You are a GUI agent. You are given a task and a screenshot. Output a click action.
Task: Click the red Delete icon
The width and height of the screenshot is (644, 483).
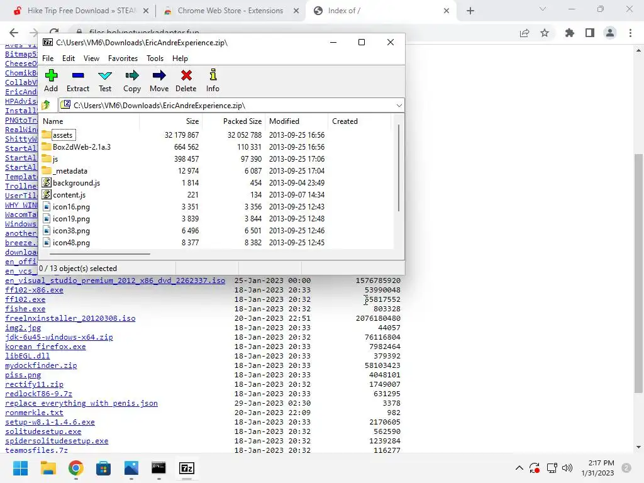186,75
